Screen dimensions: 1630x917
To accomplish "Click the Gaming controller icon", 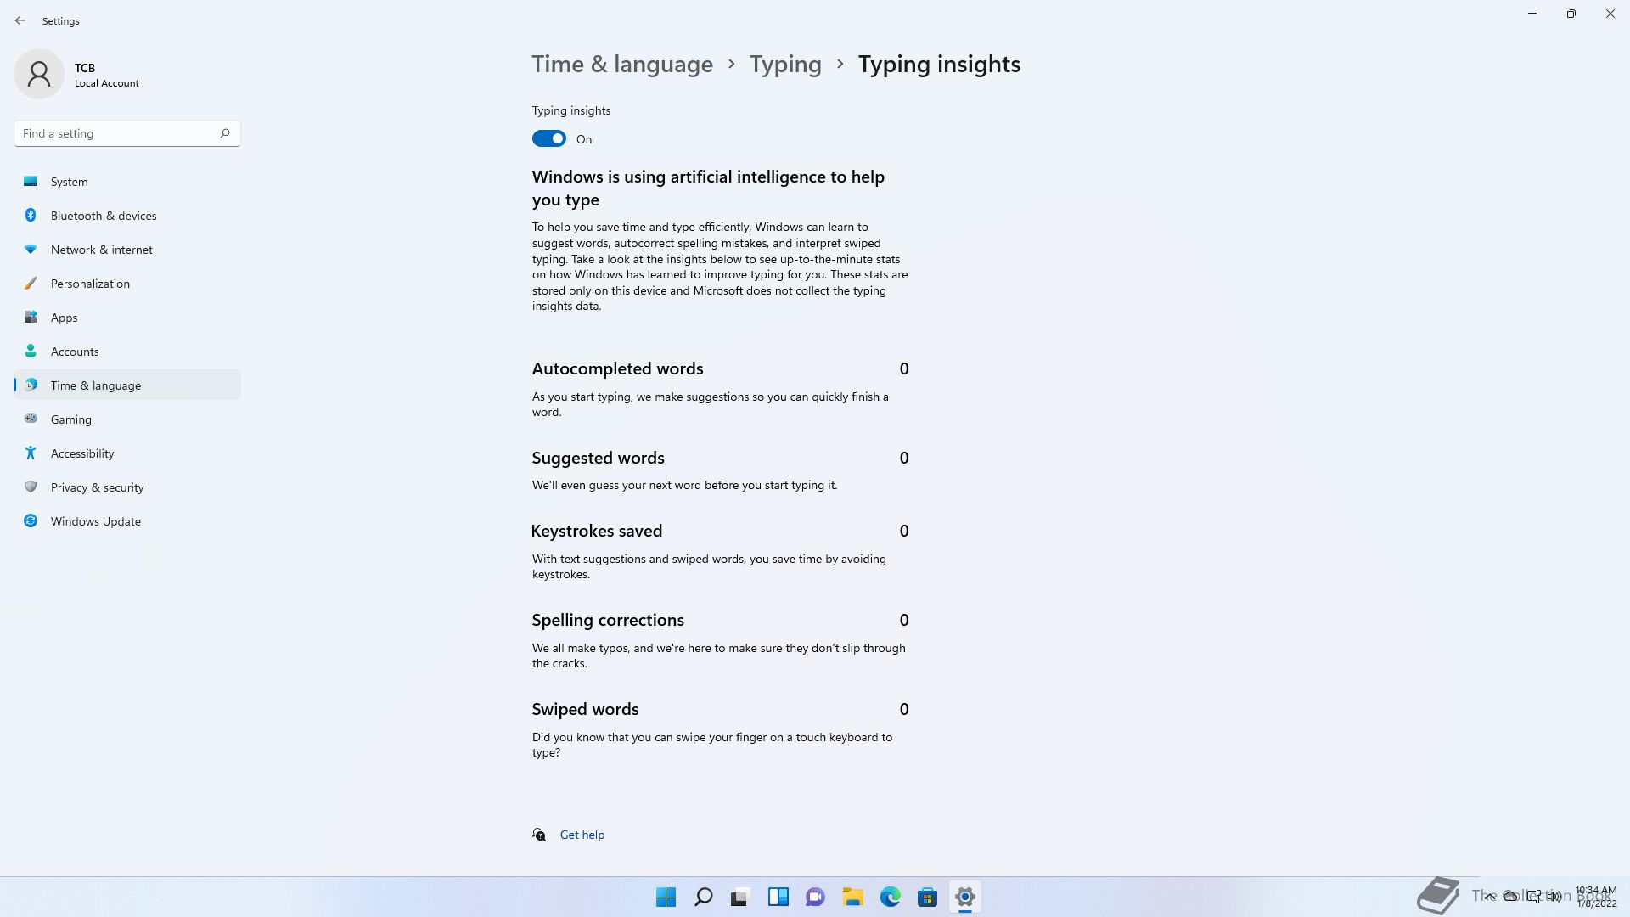I will tap(31, 419).
